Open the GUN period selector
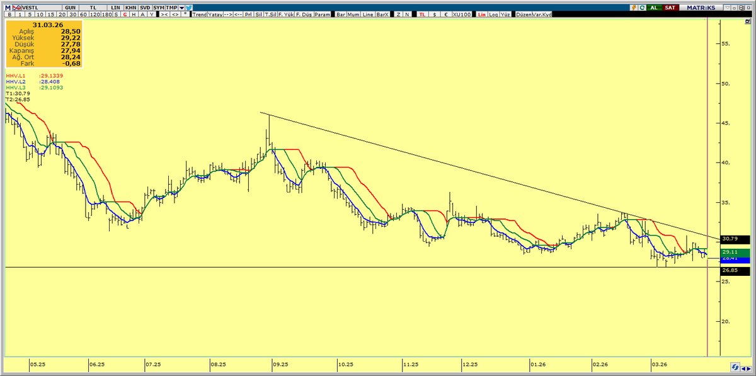The height and width of the screenshot is (376, 756). [x=70, y=7]
